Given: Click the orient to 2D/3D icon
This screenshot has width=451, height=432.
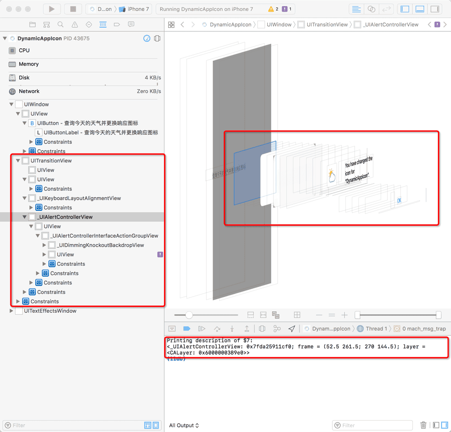Looking at the screenshot, I should (297, 315).
